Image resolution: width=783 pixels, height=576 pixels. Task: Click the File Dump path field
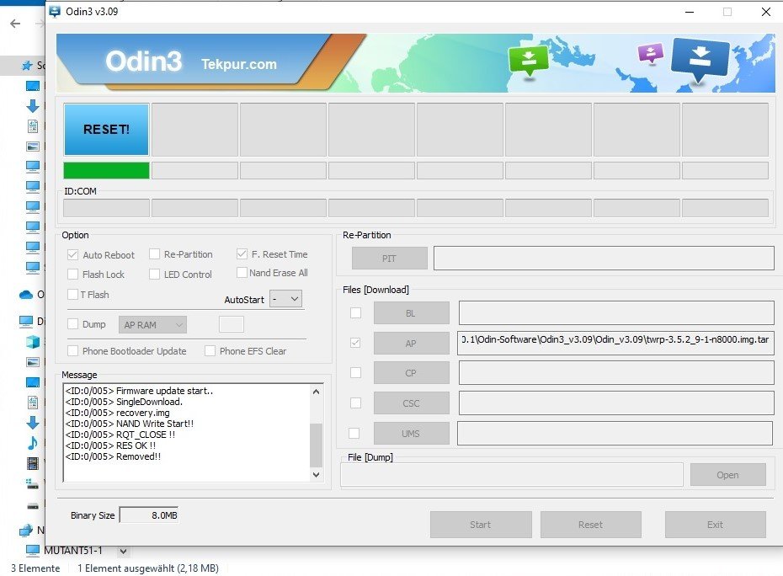[512, 475]
